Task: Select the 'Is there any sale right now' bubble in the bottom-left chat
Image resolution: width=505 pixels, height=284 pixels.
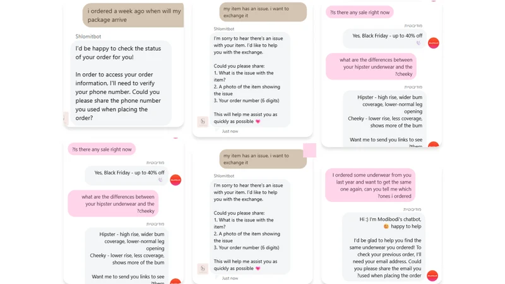Action: point(102,149)
